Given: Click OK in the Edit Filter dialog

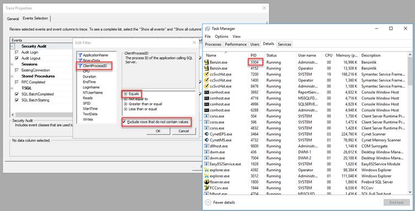Looking at the screenshot, I should 158,131.
